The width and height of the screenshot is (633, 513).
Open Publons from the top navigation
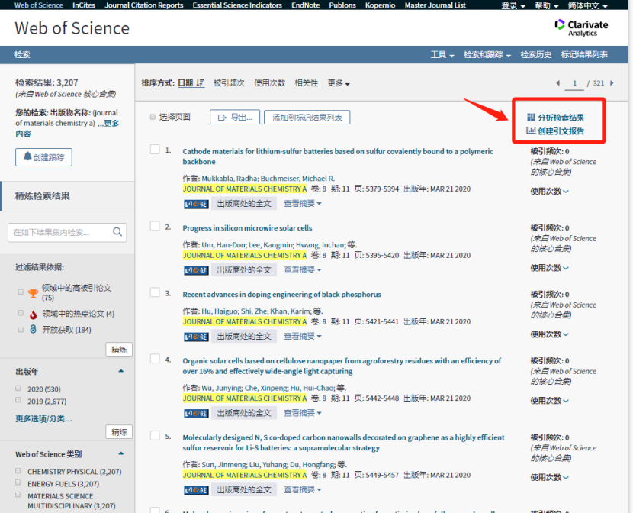click(342, 5)
